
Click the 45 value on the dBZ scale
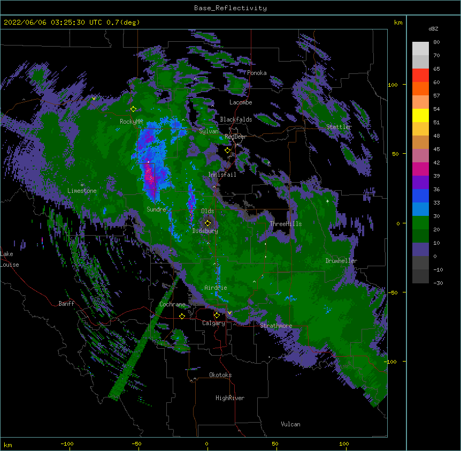[436, 149]
